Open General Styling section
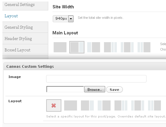 (25, 27)
